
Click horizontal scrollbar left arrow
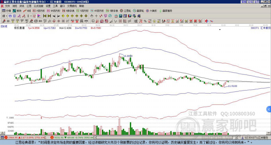95,138
